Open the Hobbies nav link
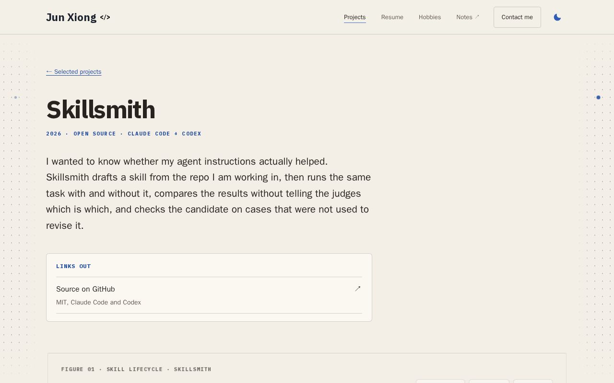This screenshot has height=383, width=614. point(430,17)
